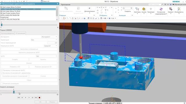Select the ProbeCycle/ line
186x104 pixels.
[x=5, y=17]
